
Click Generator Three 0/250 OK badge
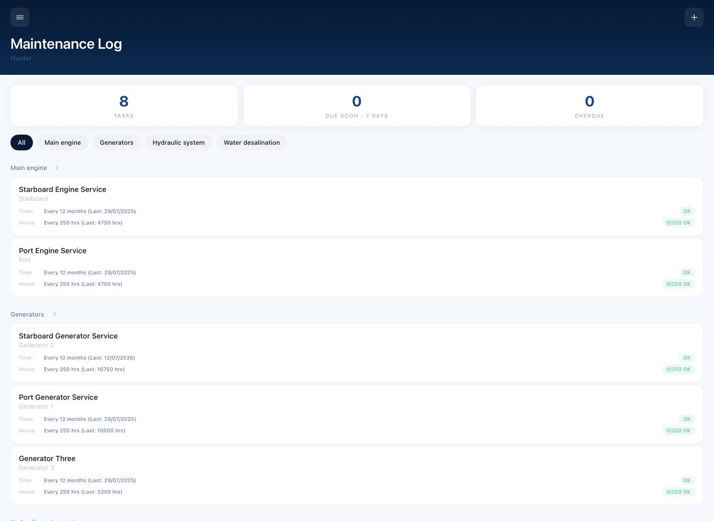click(x=678, y=492)
